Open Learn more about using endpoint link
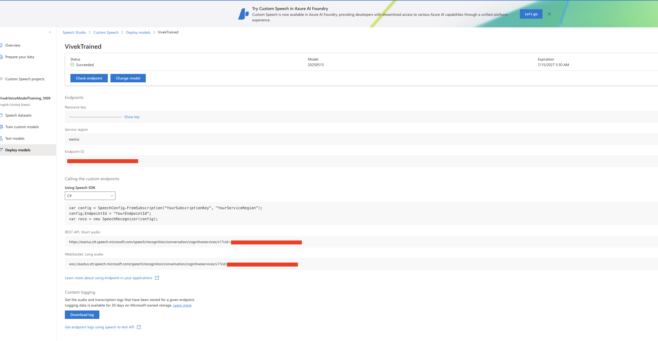 pos(109,278)
